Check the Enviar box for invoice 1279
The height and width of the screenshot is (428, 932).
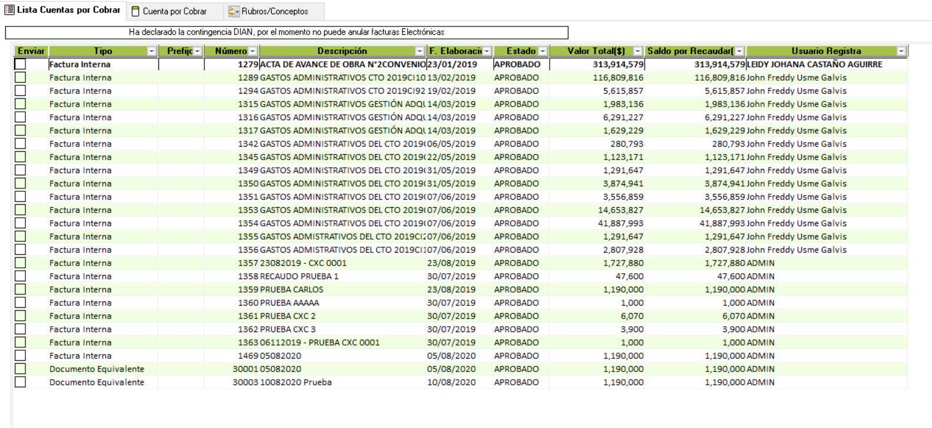[x=21, y=64]
